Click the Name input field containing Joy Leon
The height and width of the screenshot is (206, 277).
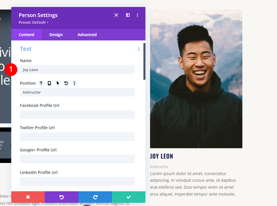click(77, 70)
